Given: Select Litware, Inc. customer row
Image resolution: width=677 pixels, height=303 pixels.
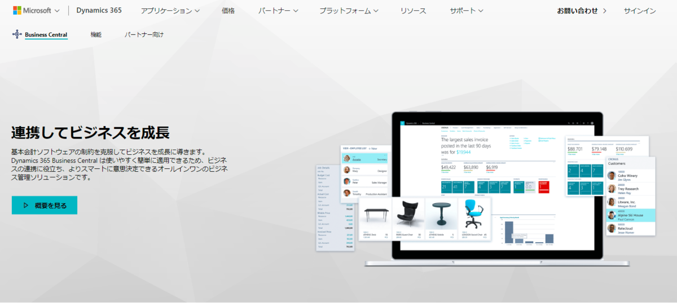Looking at the screenshot, I should [630, 202].
